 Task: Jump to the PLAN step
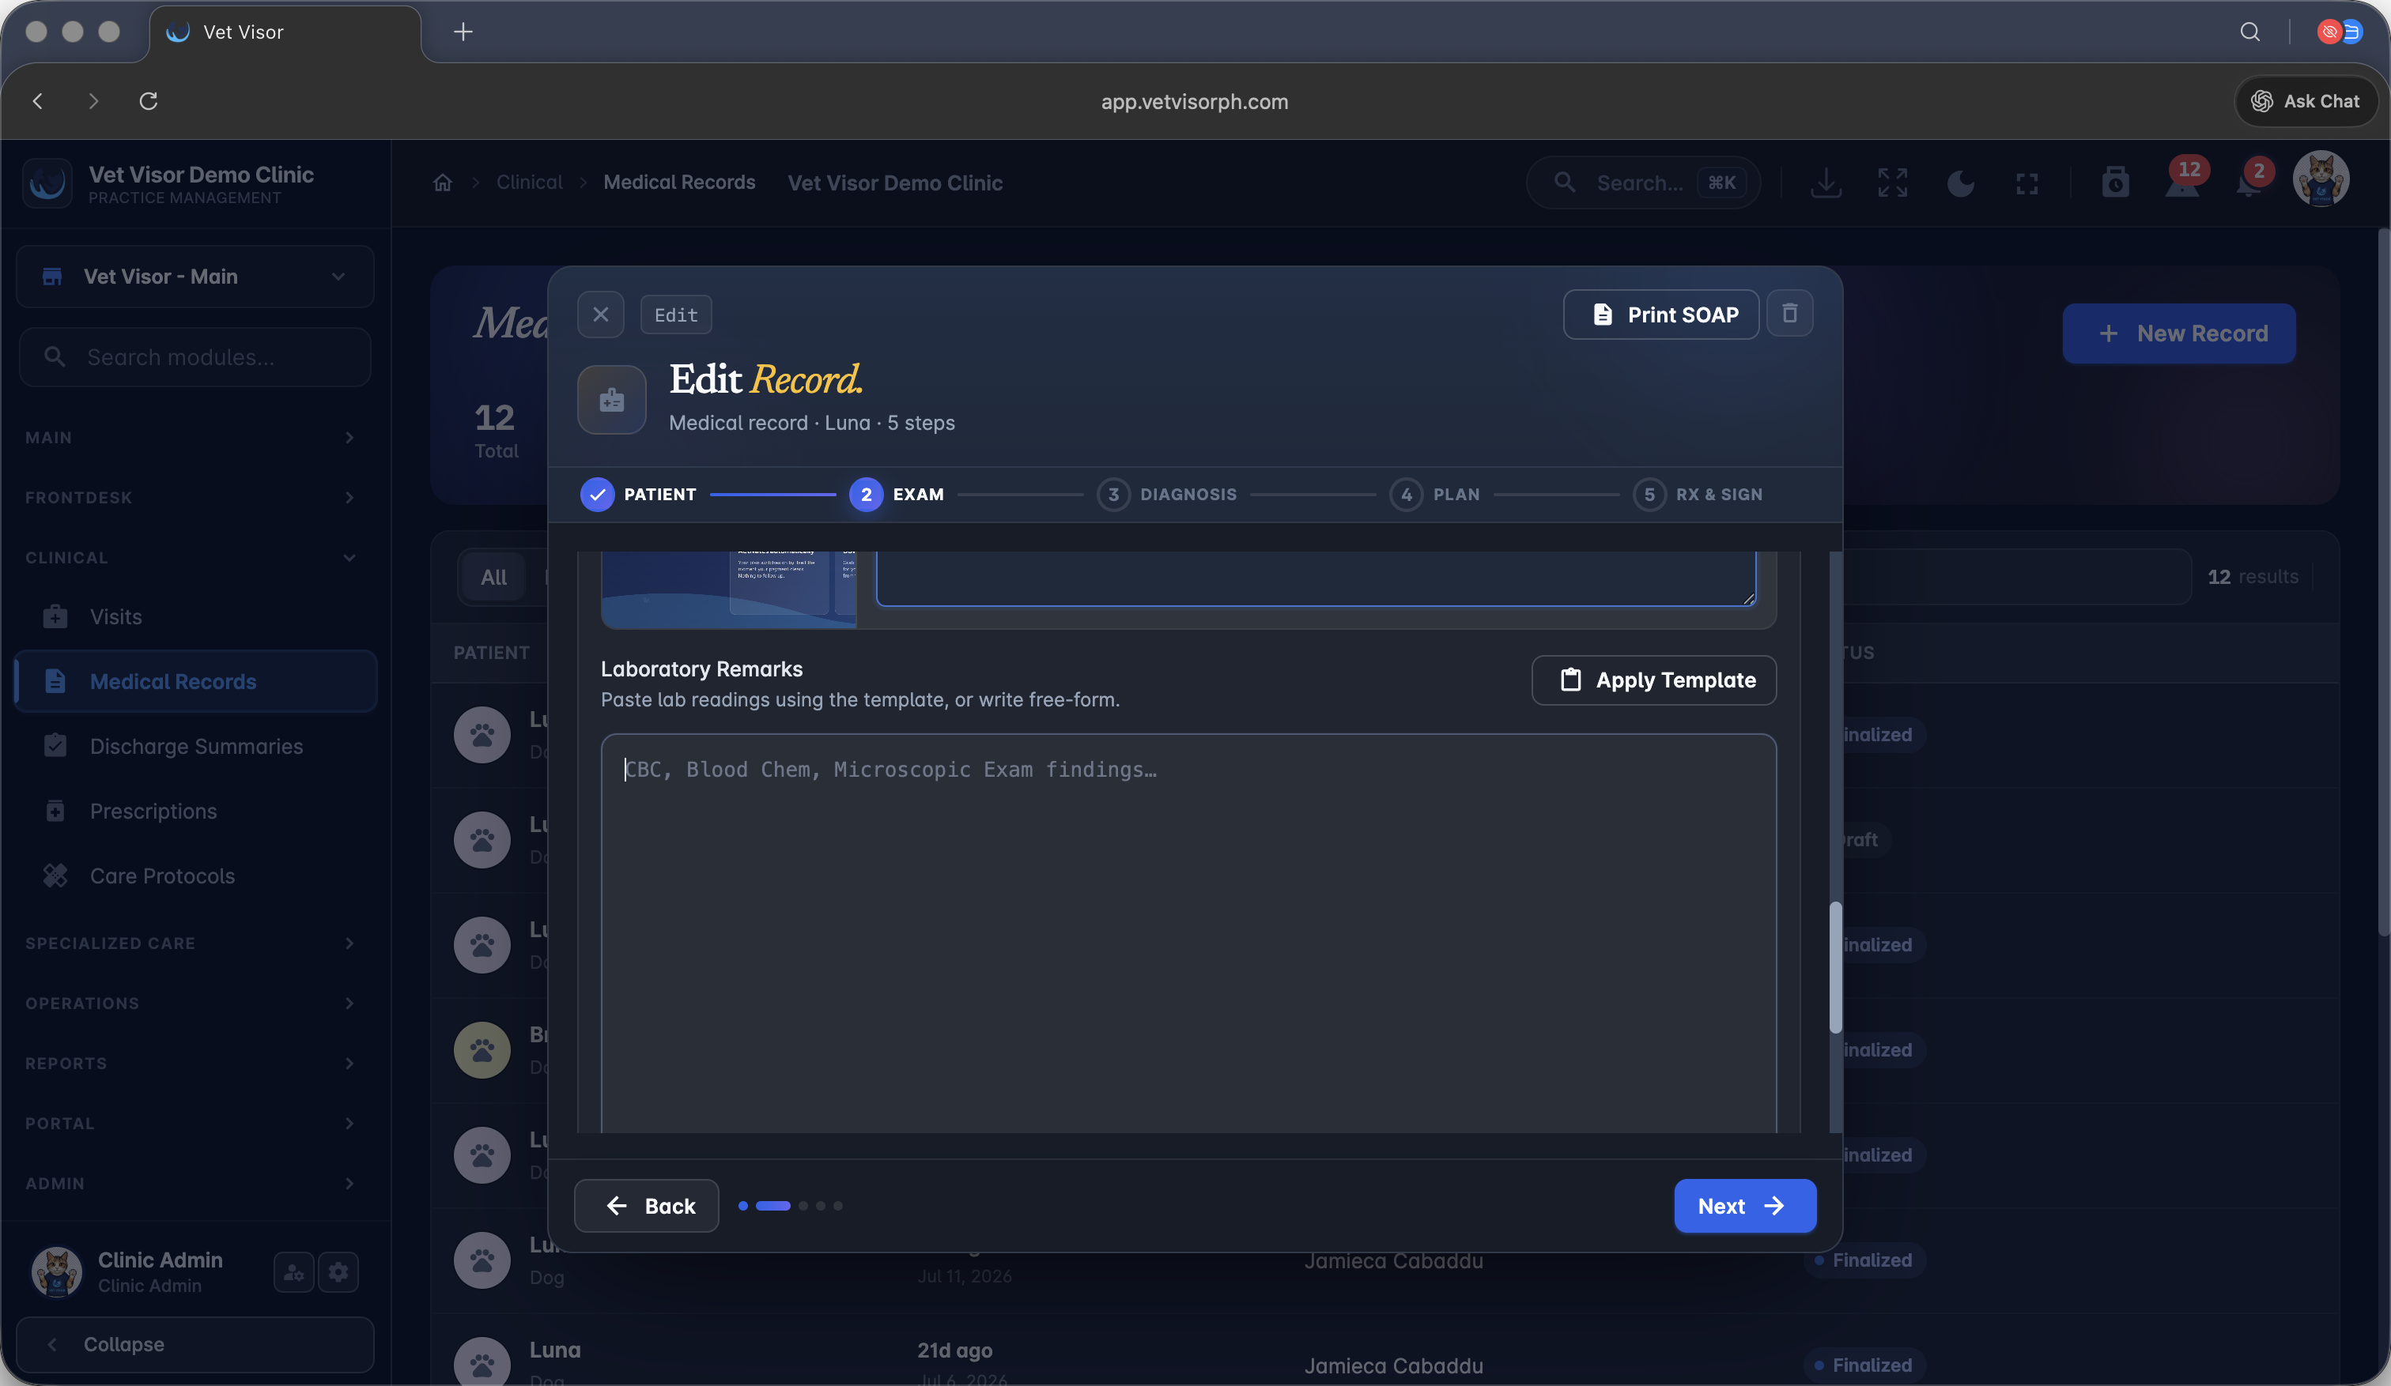tap(1434, 494)
